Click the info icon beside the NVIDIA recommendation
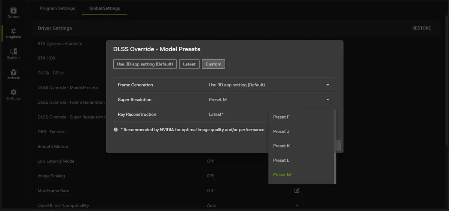This screenshot has height=211, width=449. pos(116,129)
